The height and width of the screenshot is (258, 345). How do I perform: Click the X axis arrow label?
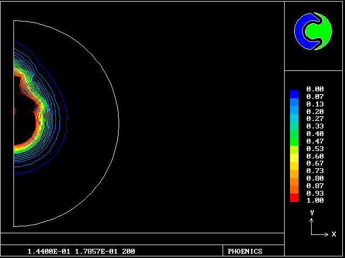pos(334,234)
